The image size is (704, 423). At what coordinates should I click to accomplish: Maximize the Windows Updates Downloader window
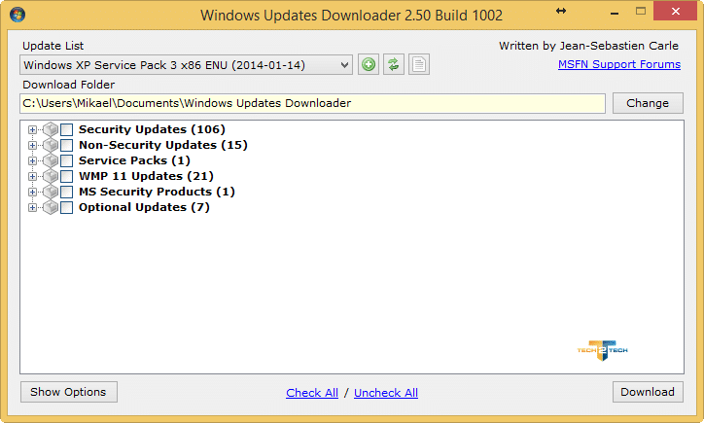tap(641, 12)
